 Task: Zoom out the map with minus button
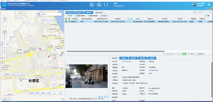pyautogui.click(x=5, y=25)
